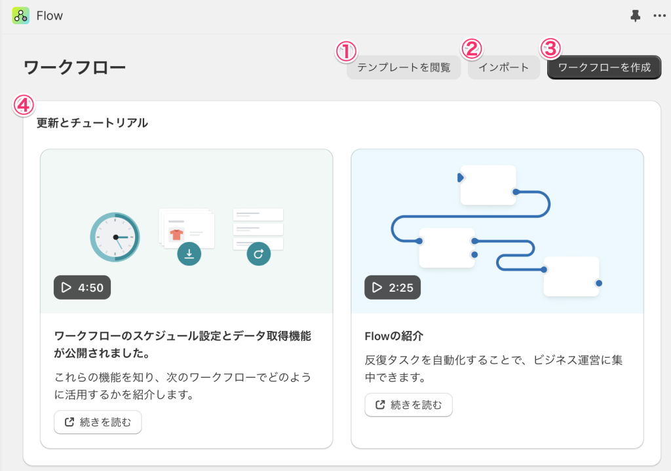Click the teal download arrow circle icon

pos(189,254)
